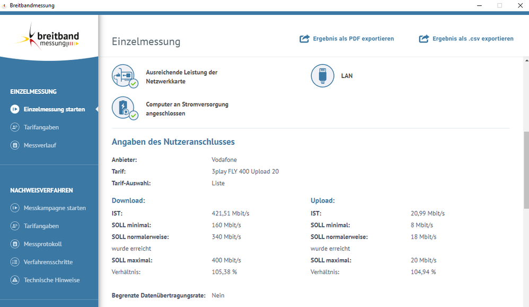The width and height of the screenshot is (529, 307).
Task: Export result via 'Ergebnis als .csv exportieren'
Action: [x=466, y=39]
